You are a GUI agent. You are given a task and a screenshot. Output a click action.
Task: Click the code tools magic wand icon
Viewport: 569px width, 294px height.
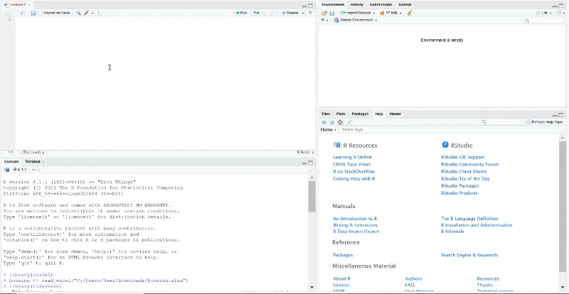pyautogui.click(x=87, y=13)
